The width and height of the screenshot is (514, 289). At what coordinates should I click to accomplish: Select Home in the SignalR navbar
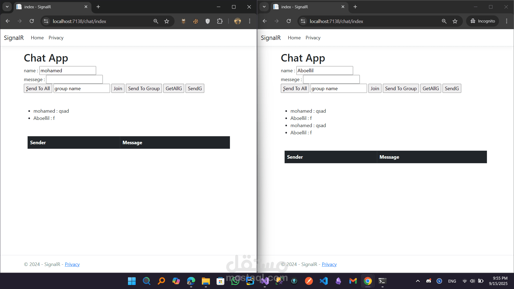pos(37,38)
